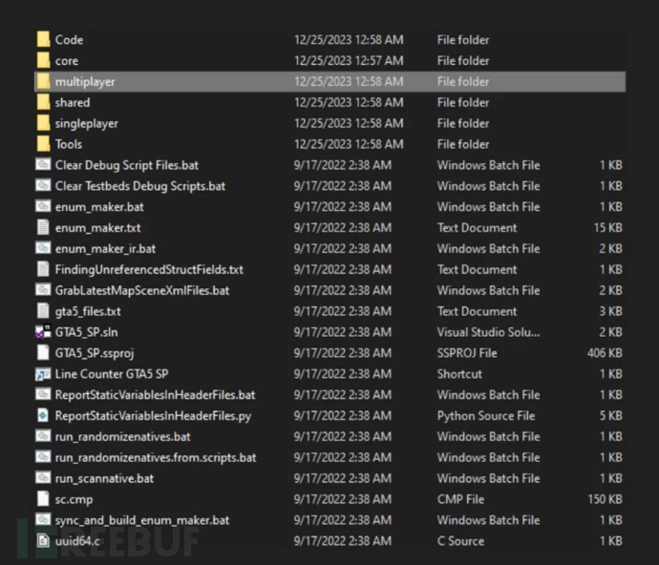The width and height of the screenshot is (659, 565).
Task: Click the GTA5_SP.sln Visual Studio icon
Action: pyautogui.click(x=43, y=332)
